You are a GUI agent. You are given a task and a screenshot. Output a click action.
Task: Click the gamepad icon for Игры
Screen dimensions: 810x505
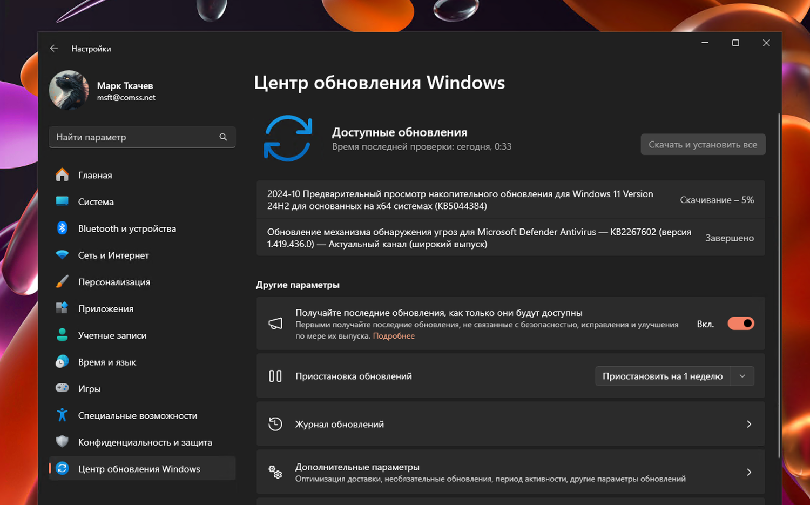[62, 388]
